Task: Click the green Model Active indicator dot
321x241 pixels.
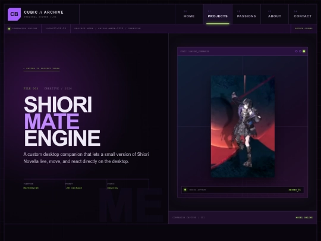Action: coord(185,190)
